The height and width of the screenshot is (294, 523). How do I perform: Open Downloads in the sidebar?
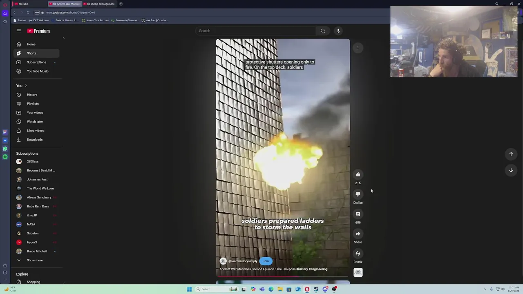tap(36, 140)
